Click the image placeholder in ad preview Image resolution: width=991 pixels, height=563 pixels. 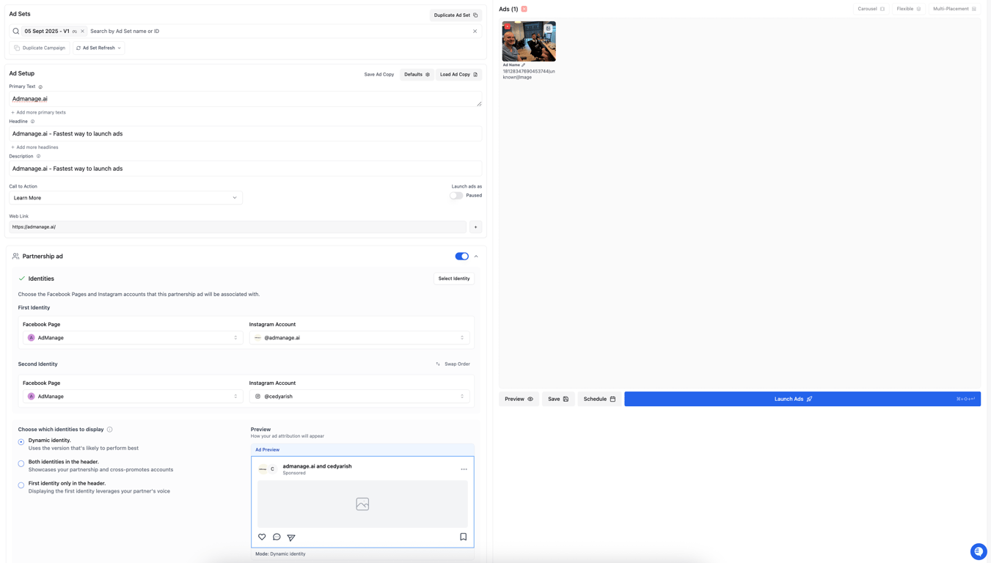coord(362,504)
